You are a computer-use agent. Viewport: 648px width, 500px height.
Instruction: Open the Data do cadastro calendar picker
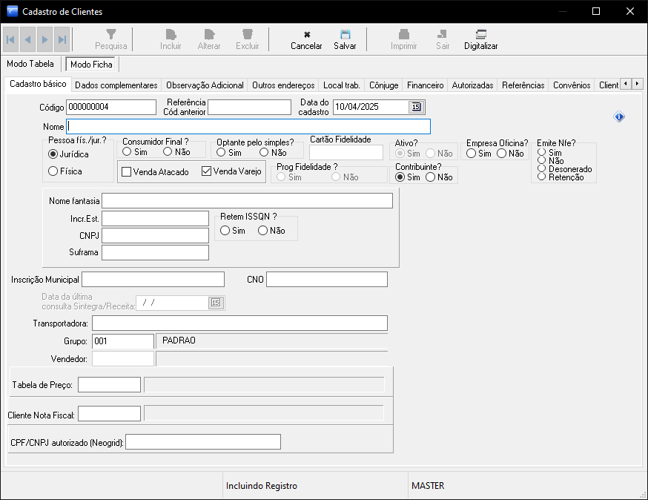pyautogui.click(x=416, y=107)
